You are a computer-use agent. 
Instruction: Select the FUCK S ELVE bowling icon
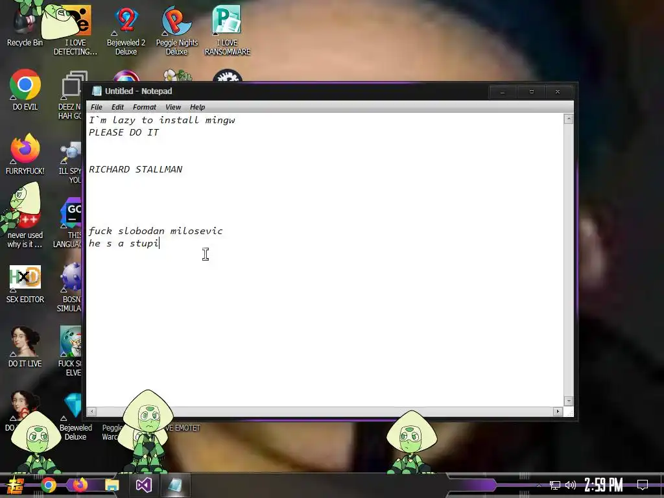(x=70, y=351)
